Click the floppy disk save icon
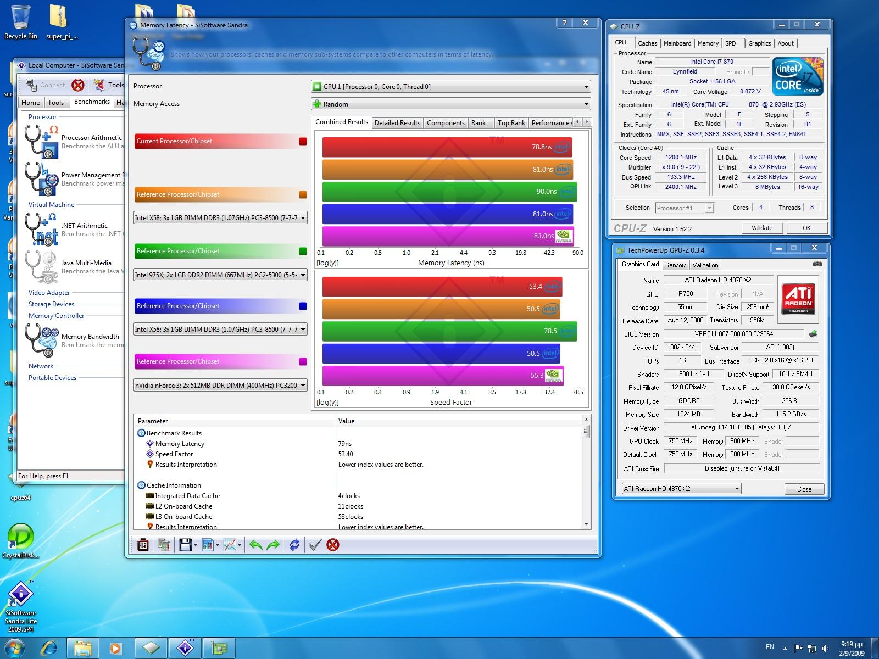Image resolution: width=879 pixels, height=659 pixels. point(185,545)
